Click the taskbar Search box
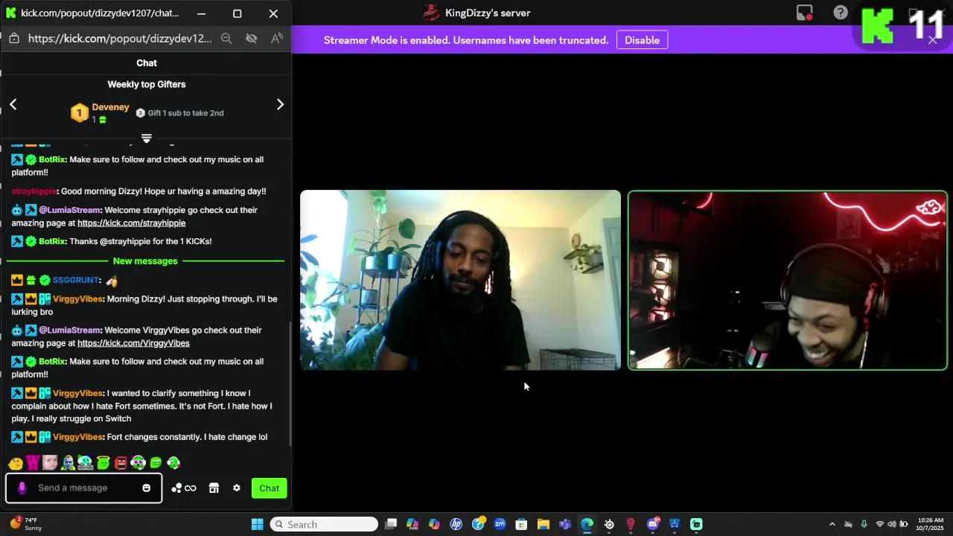Viewport: 953px width, 536px height. (324, 524)
